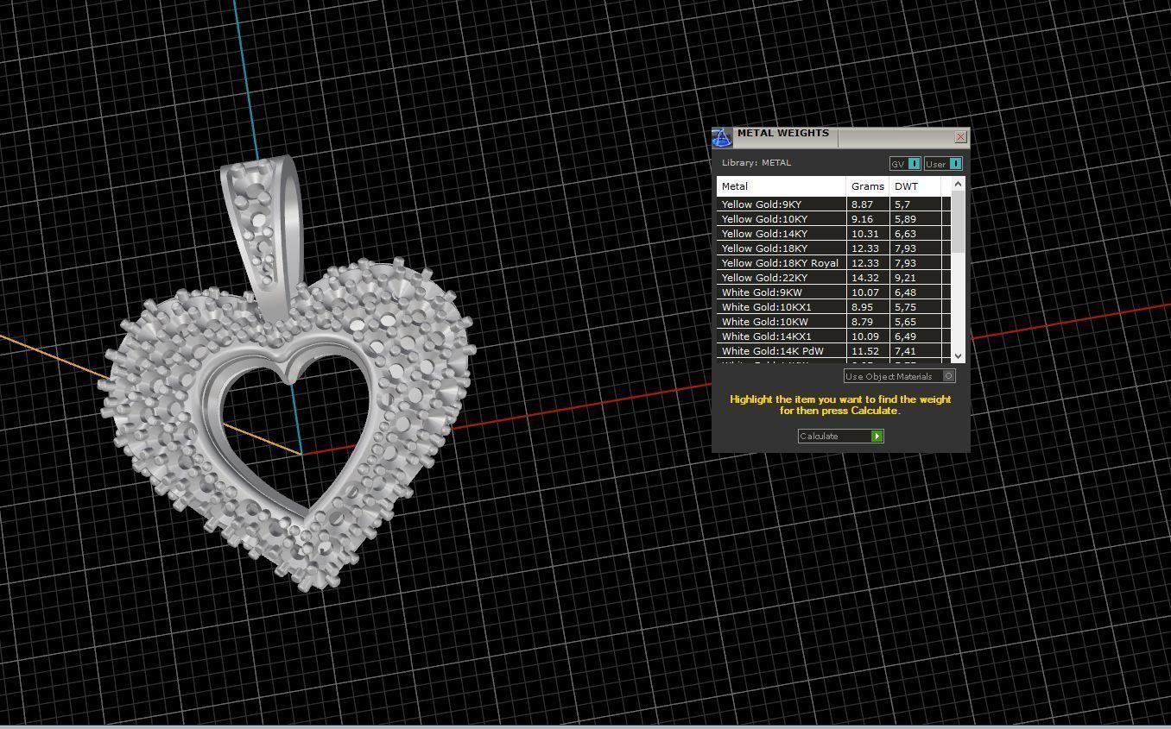Click the 14.32 grams value
The image size is (1171, 729).
864,278
